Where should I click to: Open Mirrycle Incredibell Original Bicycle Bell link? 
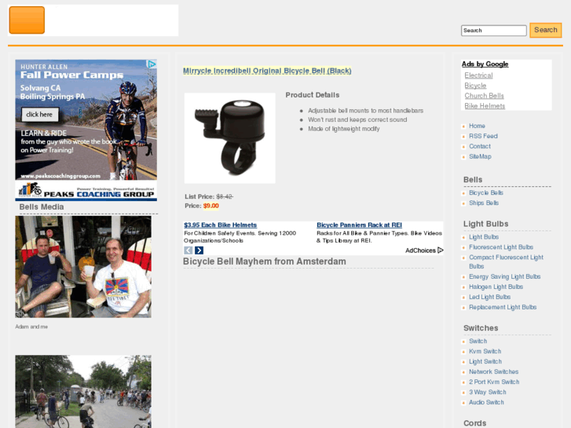(267, 71)
